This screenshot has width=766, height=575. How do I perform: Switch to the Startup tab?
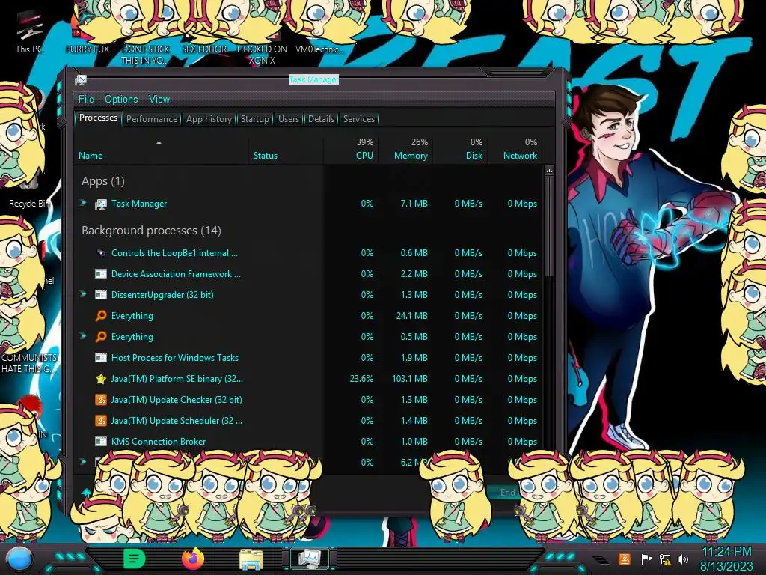[x=254, y=119]
